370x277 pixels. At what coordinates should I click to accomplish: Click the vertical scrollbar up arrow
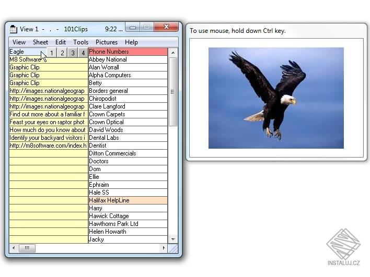[x=173, y=53]
